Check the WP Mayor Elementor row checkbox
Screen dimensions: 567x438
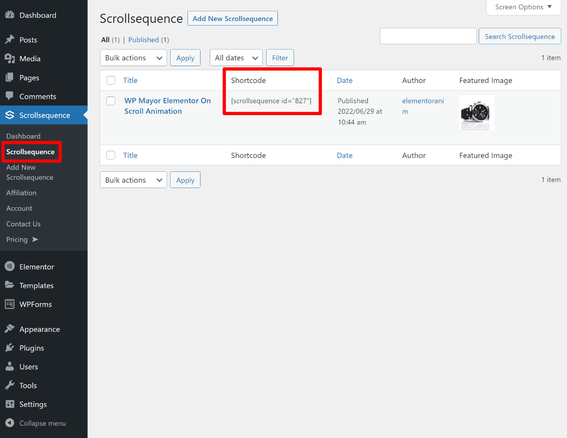pyautogui.click(x=111, y=100)
